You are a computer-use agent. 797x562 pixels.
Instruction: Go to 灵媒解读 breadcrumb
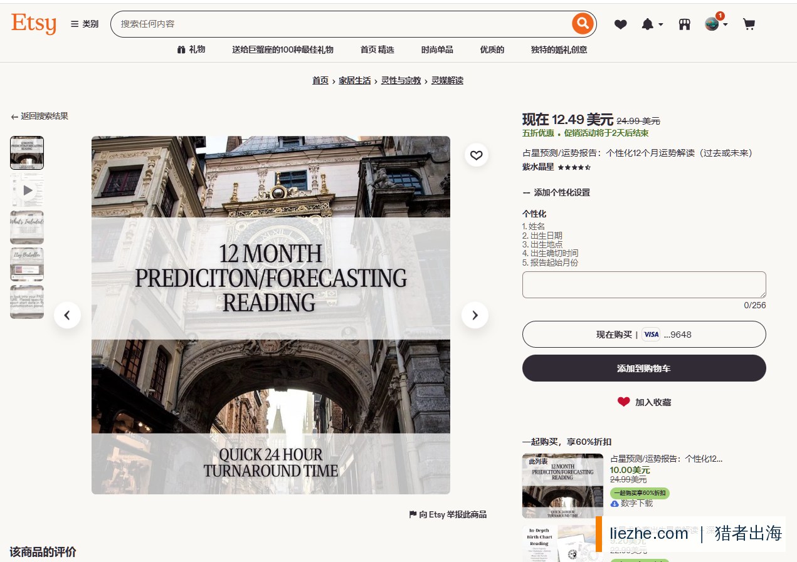tap(447, 81)
